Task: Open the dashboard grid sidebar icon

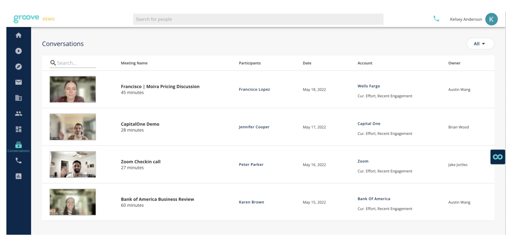Action: point(18,129)
